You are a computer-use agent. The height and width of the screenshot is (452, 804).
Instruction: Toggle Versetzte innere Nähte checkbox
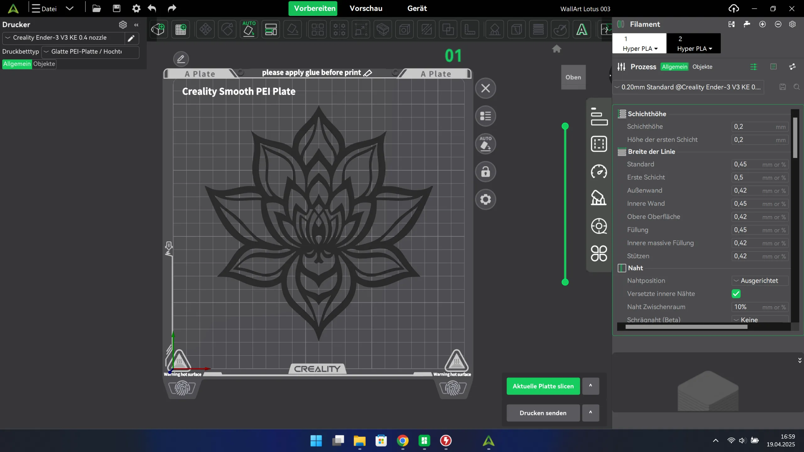click(x=736, y=294)
